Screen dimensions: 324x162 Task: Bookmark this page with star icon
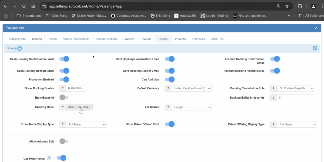[287, 6]
